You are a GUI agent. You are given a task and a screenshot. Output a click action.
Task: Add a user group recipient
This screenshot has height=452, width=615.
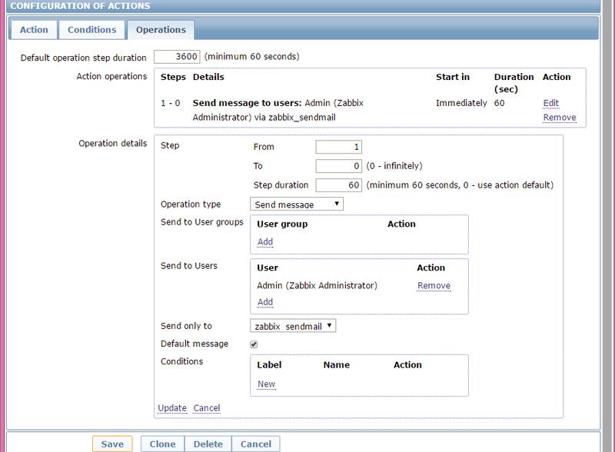point(264,241)
